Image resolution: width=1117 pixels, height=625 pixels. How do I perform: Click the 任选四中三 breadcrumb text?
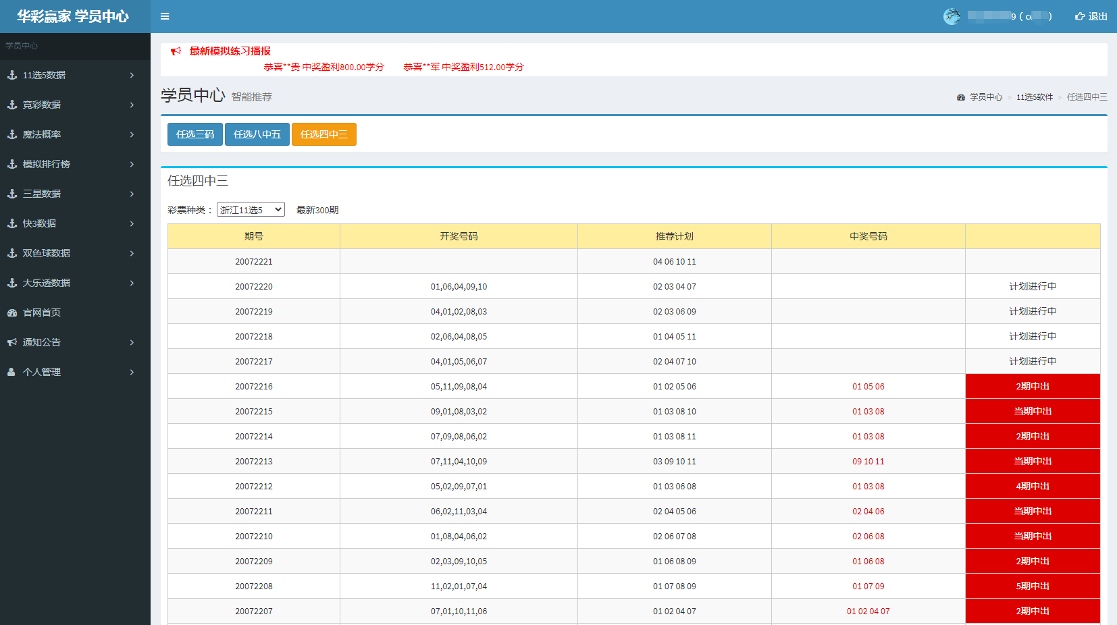click(x=1087, y=97)
